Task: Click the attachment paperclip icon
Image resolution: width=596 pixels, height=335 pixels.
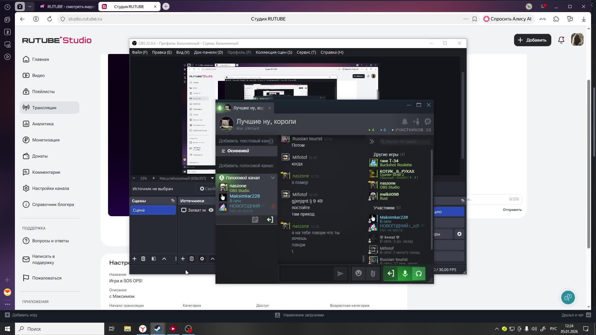Action: pos(373,273)
